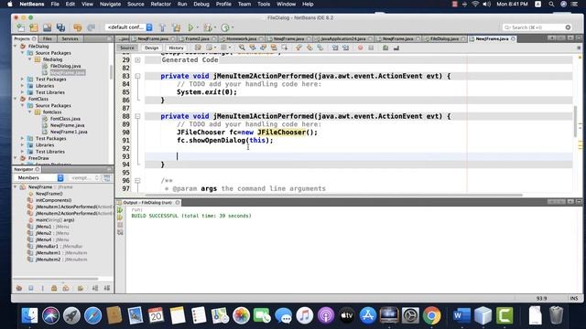Image resolution: width=586 pixels, height=329 pixels.
Task: Open the Debug menu
Action: tap(201, 4)
